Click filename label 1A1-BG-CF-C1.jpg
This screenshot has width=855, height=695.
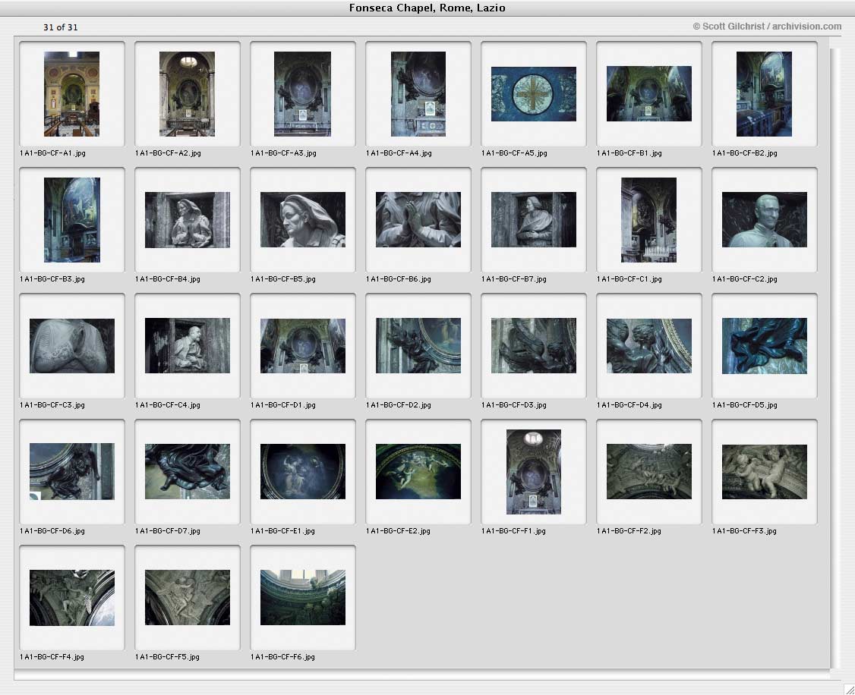click(x=629, y=279)
